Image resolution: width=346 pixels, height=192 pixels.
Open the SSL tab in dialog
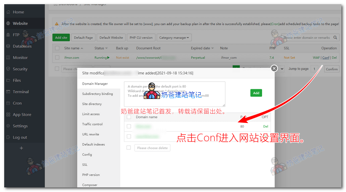click(85, 165)
